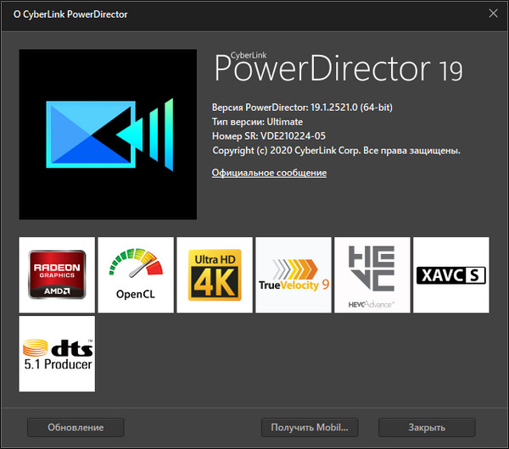Select the HEVC Advance badge
This screenshot has height=449, width=509.
(372, 274)
